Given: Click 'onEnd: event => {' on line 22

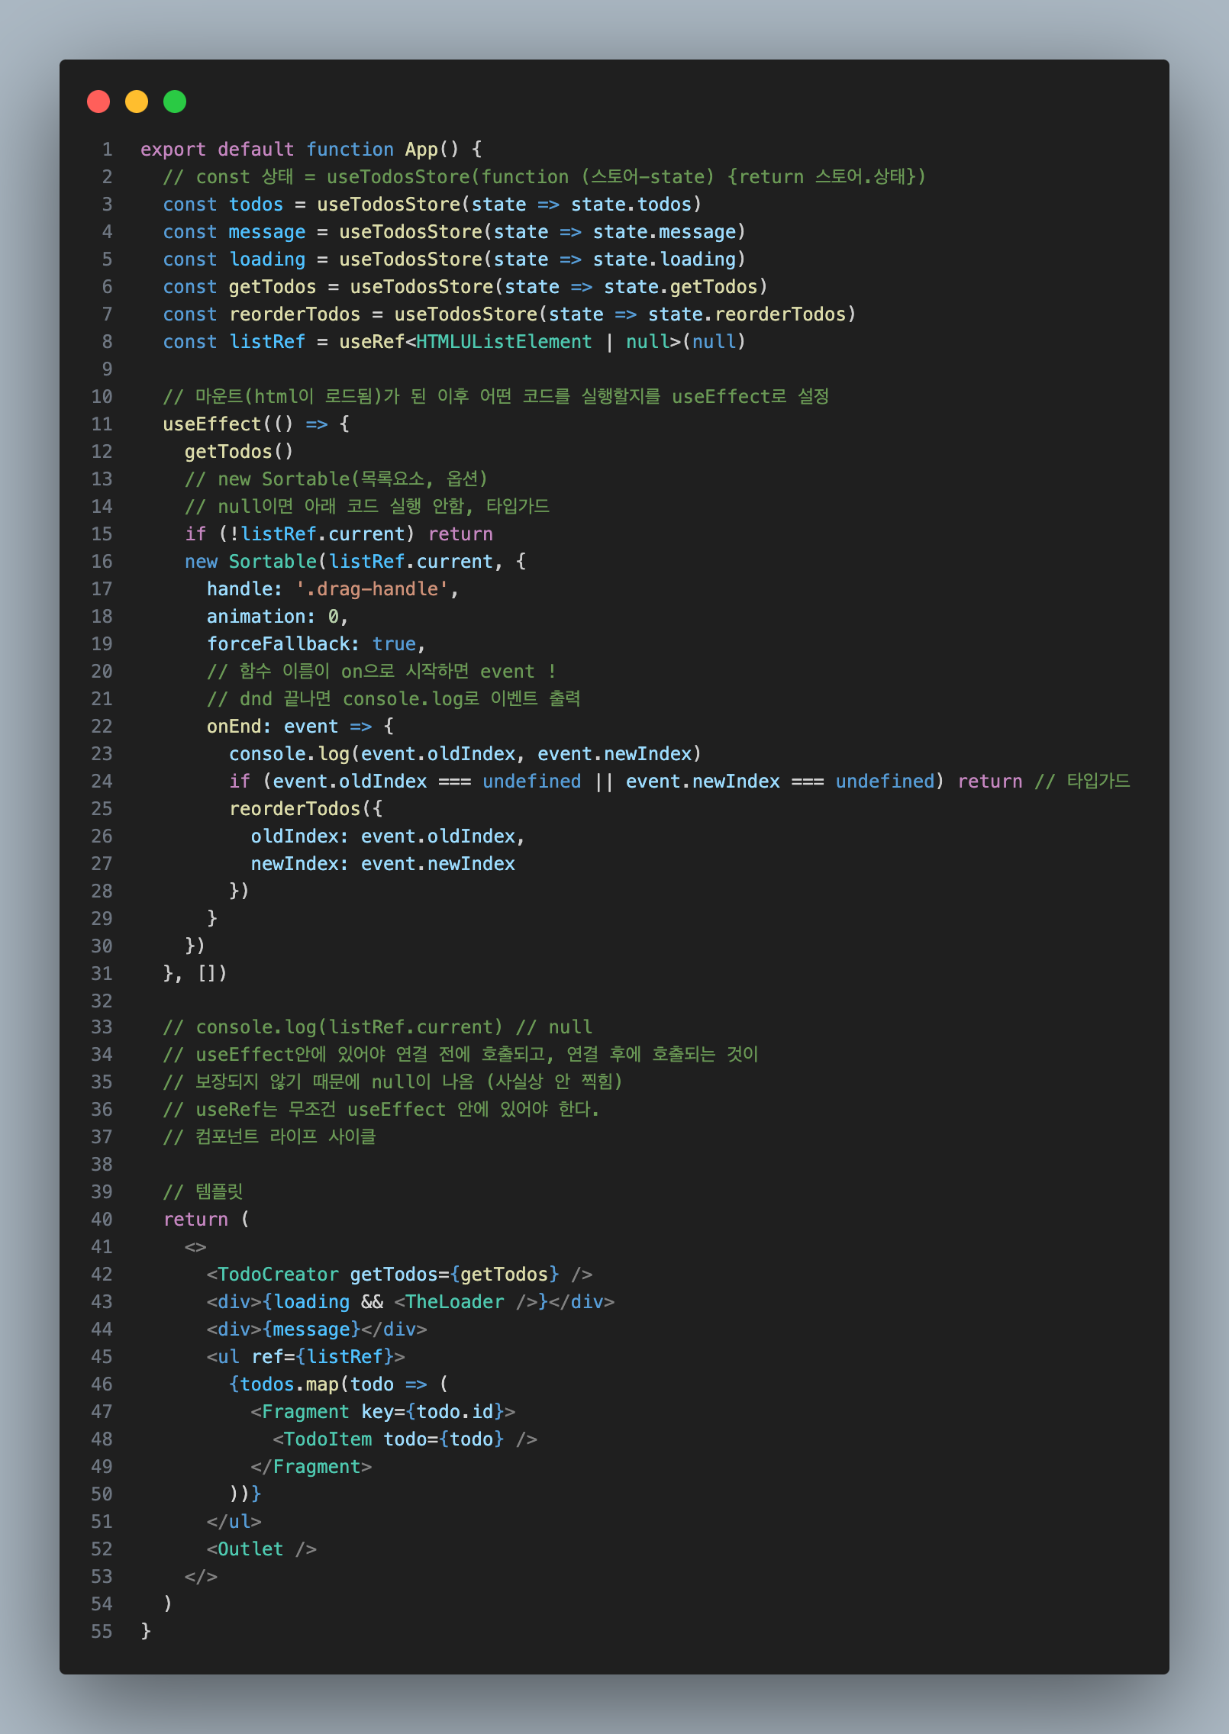Looking at the screenshot, I should click(300, 727).
